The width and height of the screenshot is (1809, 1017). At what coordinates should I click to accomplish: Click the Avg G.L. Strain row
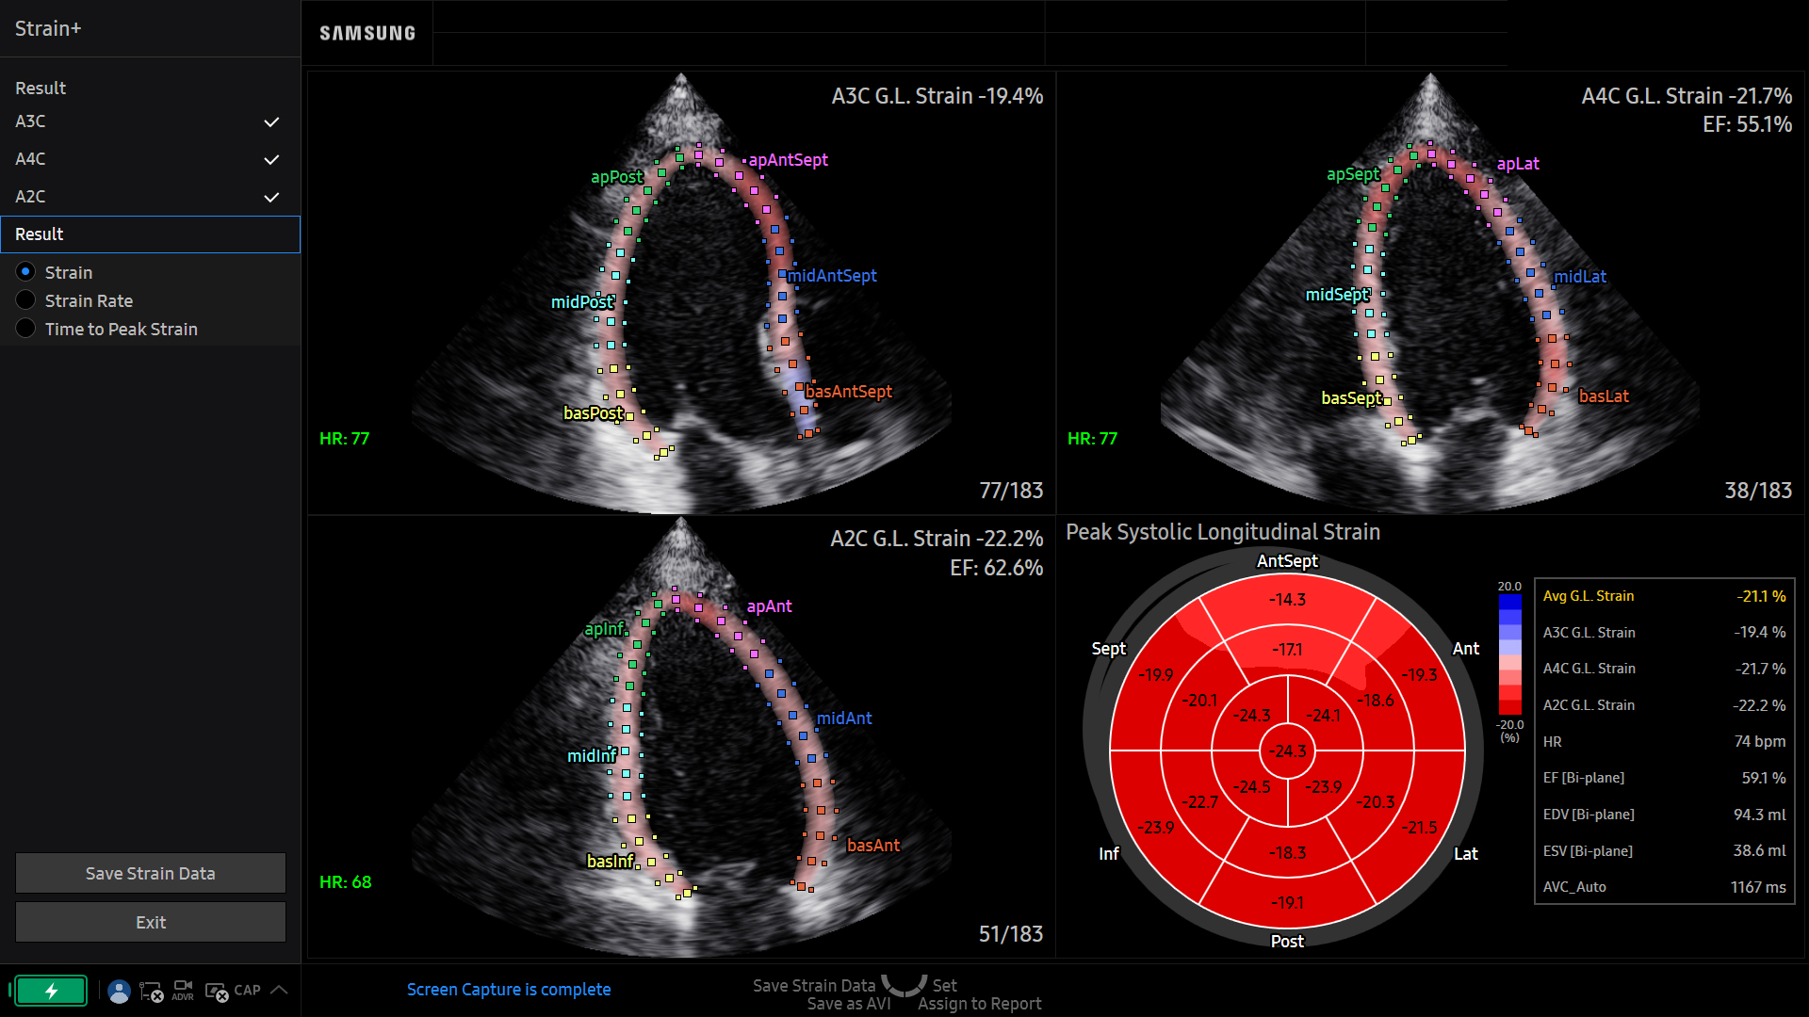point(1665,596)
